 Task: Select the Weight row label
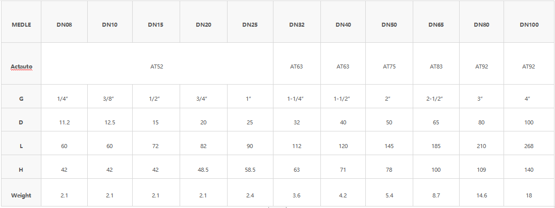click(21, 195)
